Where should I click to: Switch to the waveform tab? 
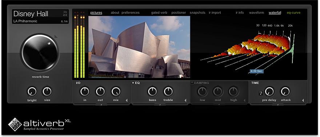tap(256, 13)
